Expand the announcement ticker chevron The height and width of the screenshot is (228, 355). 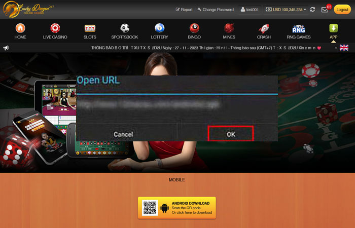point(336,48)
